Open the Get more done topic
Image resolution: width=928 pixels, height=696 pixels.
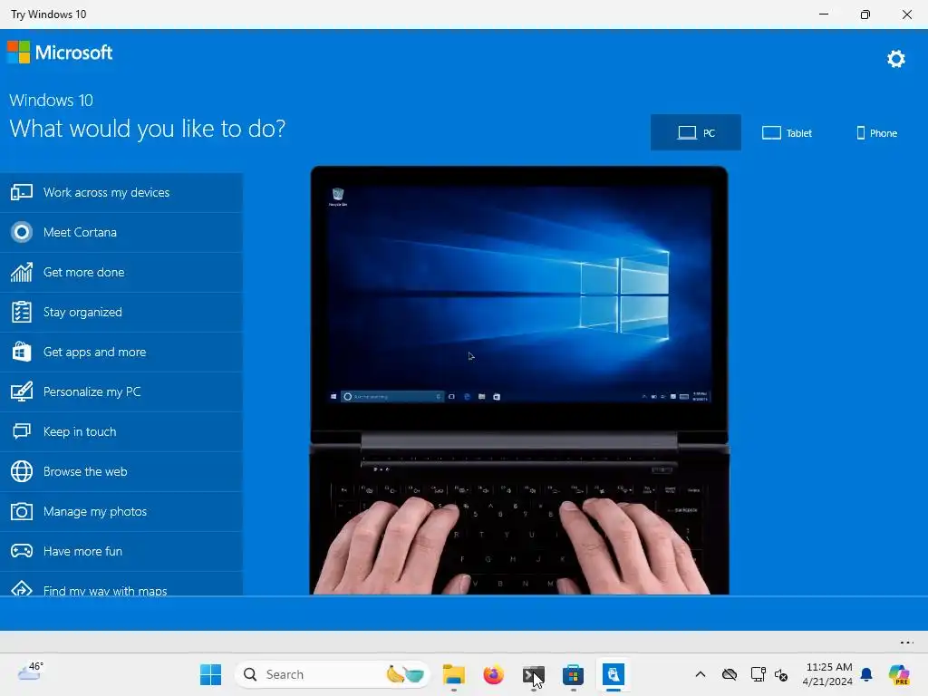[x=121, y=272]
